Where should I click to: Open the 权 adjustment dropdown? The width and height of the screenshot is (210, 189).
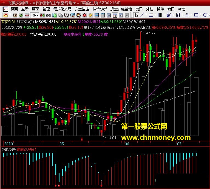pyautogui.click(x=35, y=15)
